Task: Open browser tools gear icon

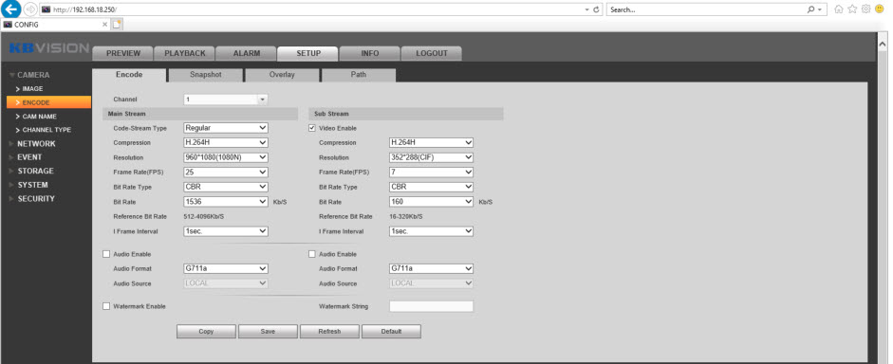Action: (865, 9)
